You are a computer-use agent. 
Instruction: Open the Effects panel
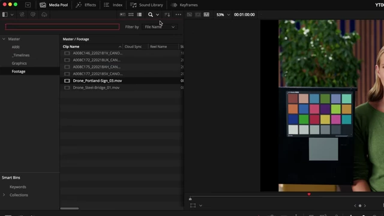[86, 5]
